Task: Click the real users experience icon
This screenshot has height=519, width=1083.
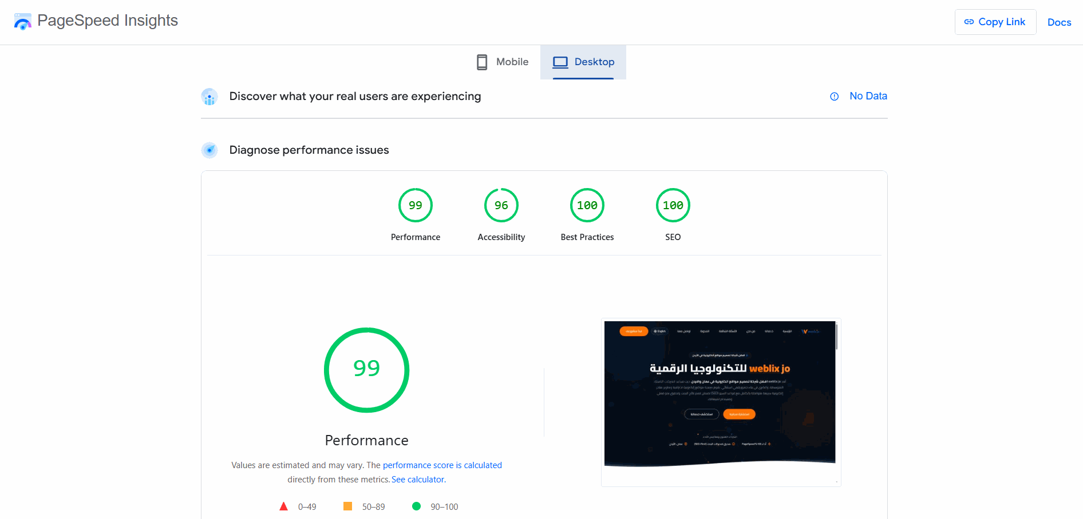Action: (x=210, y=97)
